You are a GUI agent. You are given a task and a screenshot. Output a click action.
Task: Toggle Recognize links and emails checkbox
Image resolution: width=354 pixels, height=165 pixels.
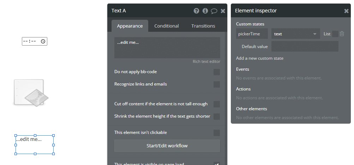(217, 84)
